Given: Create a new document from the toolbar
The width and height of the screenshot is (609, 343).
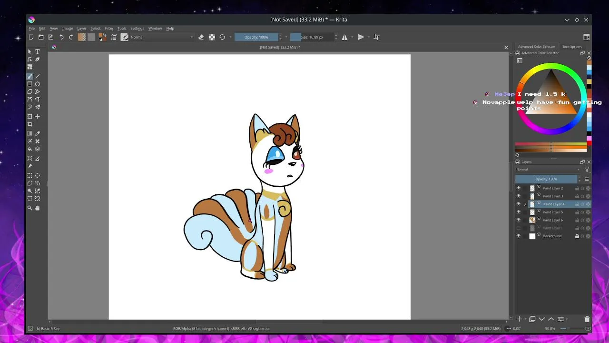Looking at the screenshot, I should (31, 37).
